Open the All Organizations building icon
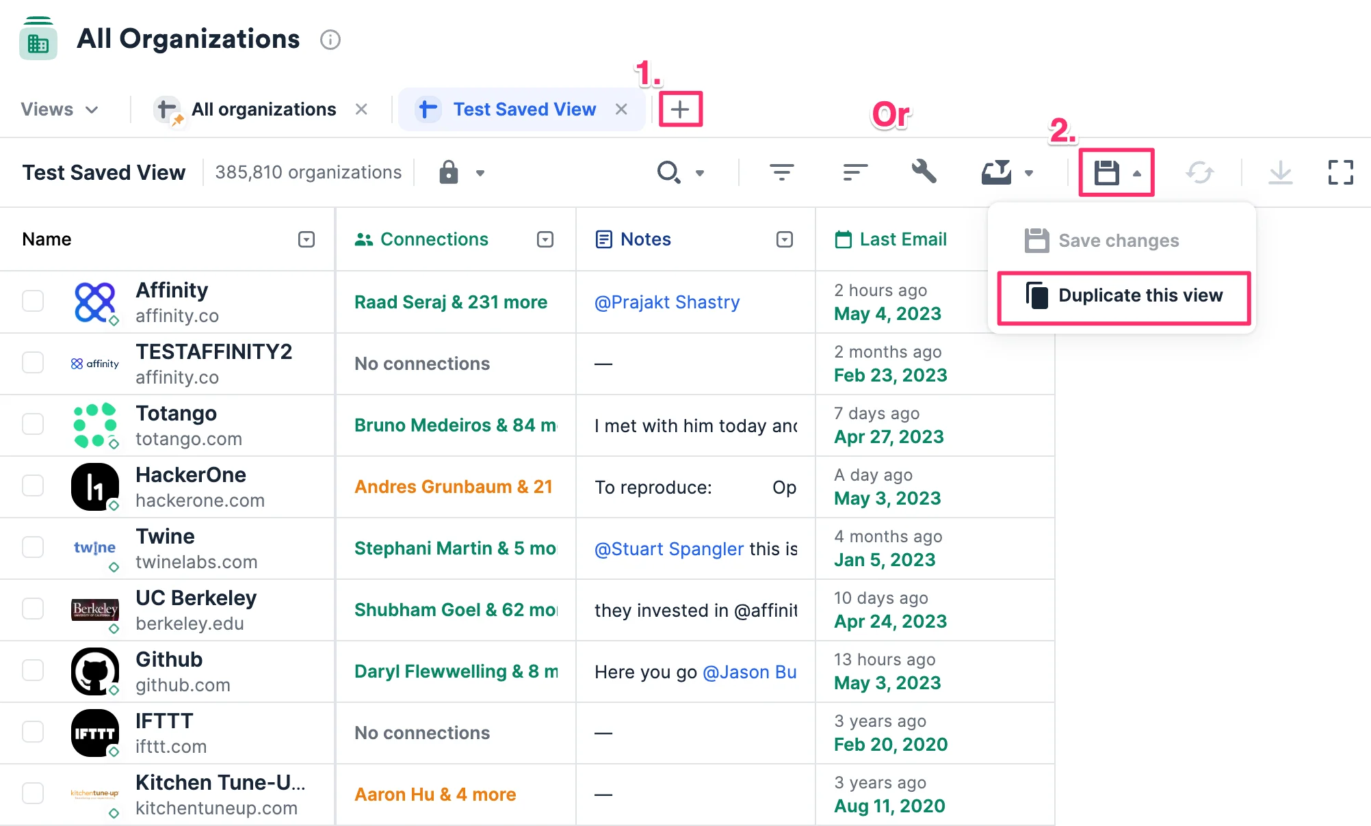Viewport: 1371px width, 826px height. [x=38, y=38]
